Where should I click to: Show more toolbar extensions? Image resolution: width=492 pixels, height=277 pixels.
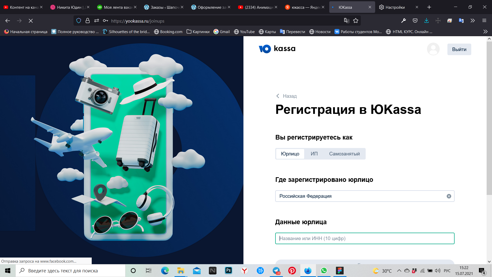pos(473,21)
